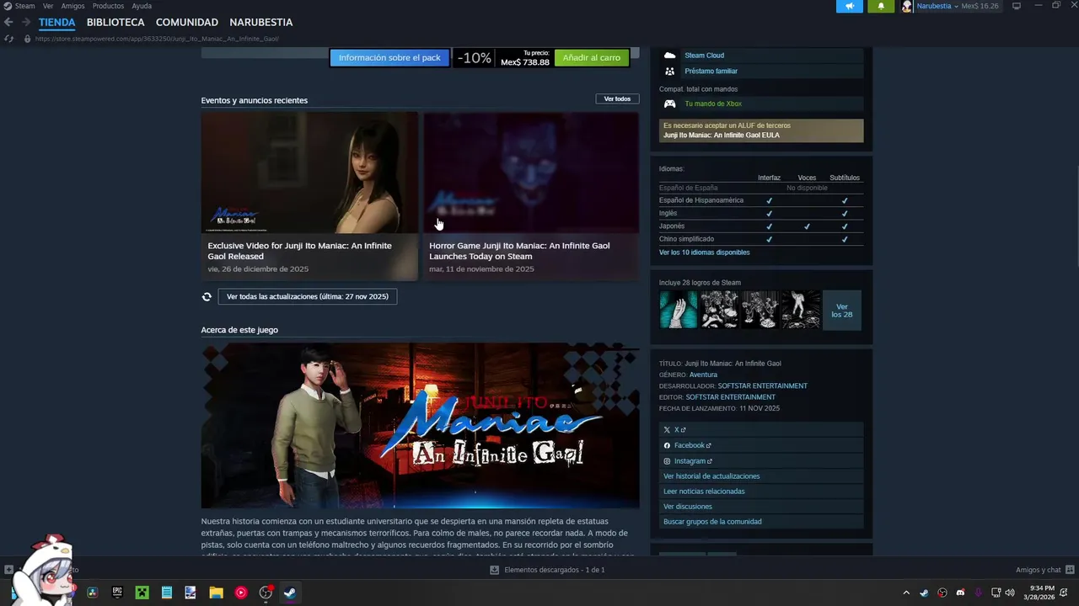This screenshot has height=606, width=1079.
Task: Open the Ayuda menu
Action: click(142, 6)
